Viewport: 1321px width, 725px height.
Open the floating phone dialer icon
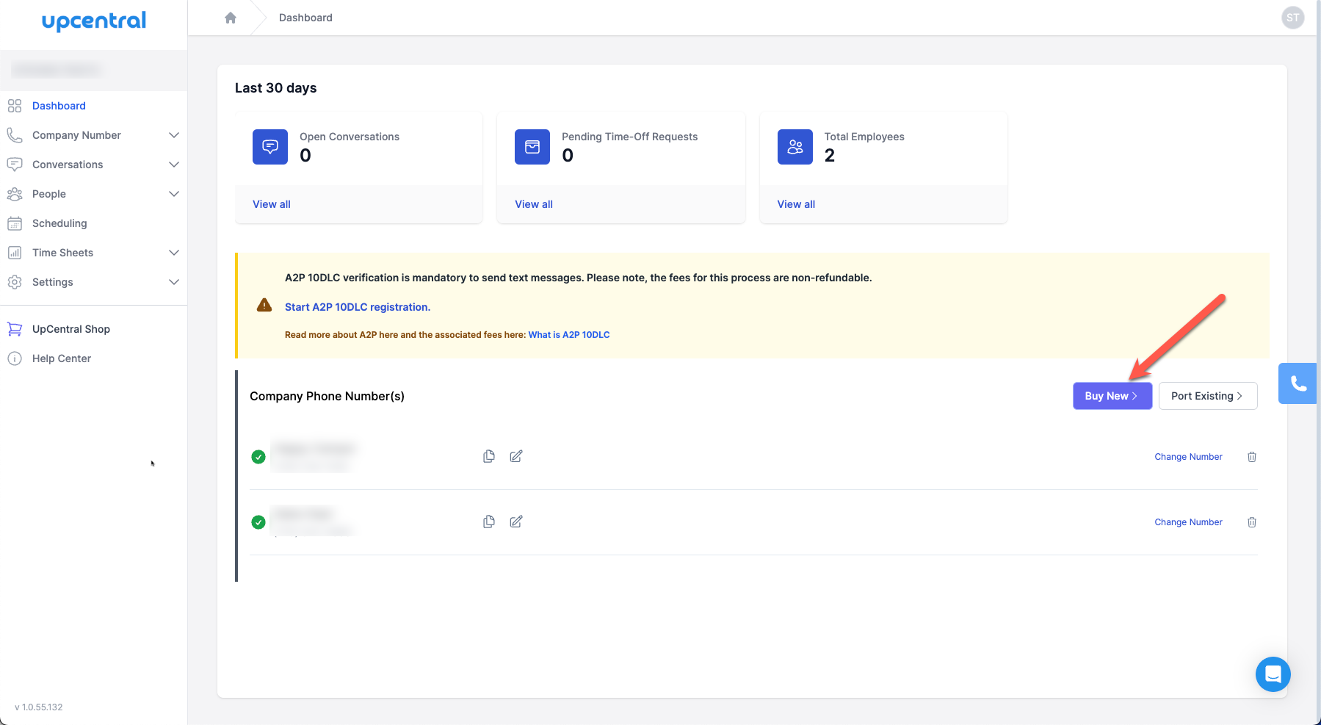point(1298,383)
